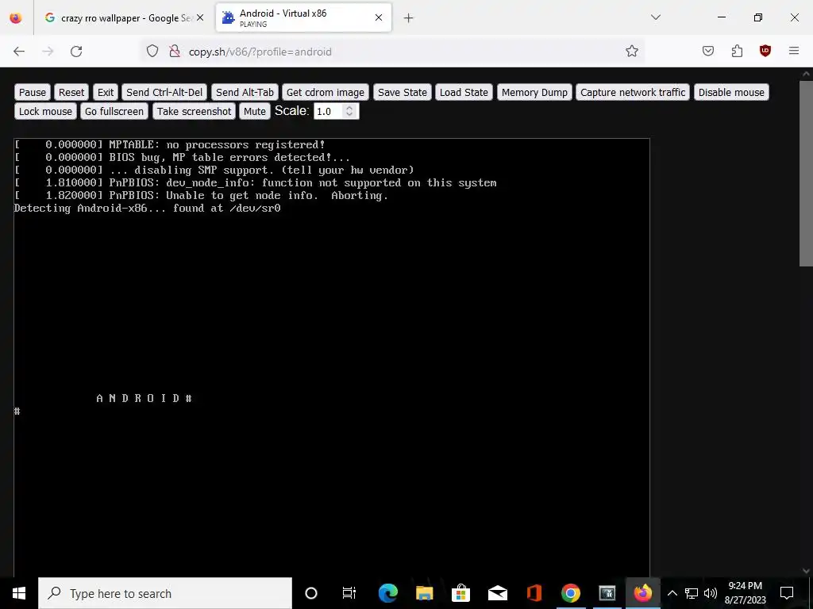Close the Android Virtual x86 tab

point(379,17)
